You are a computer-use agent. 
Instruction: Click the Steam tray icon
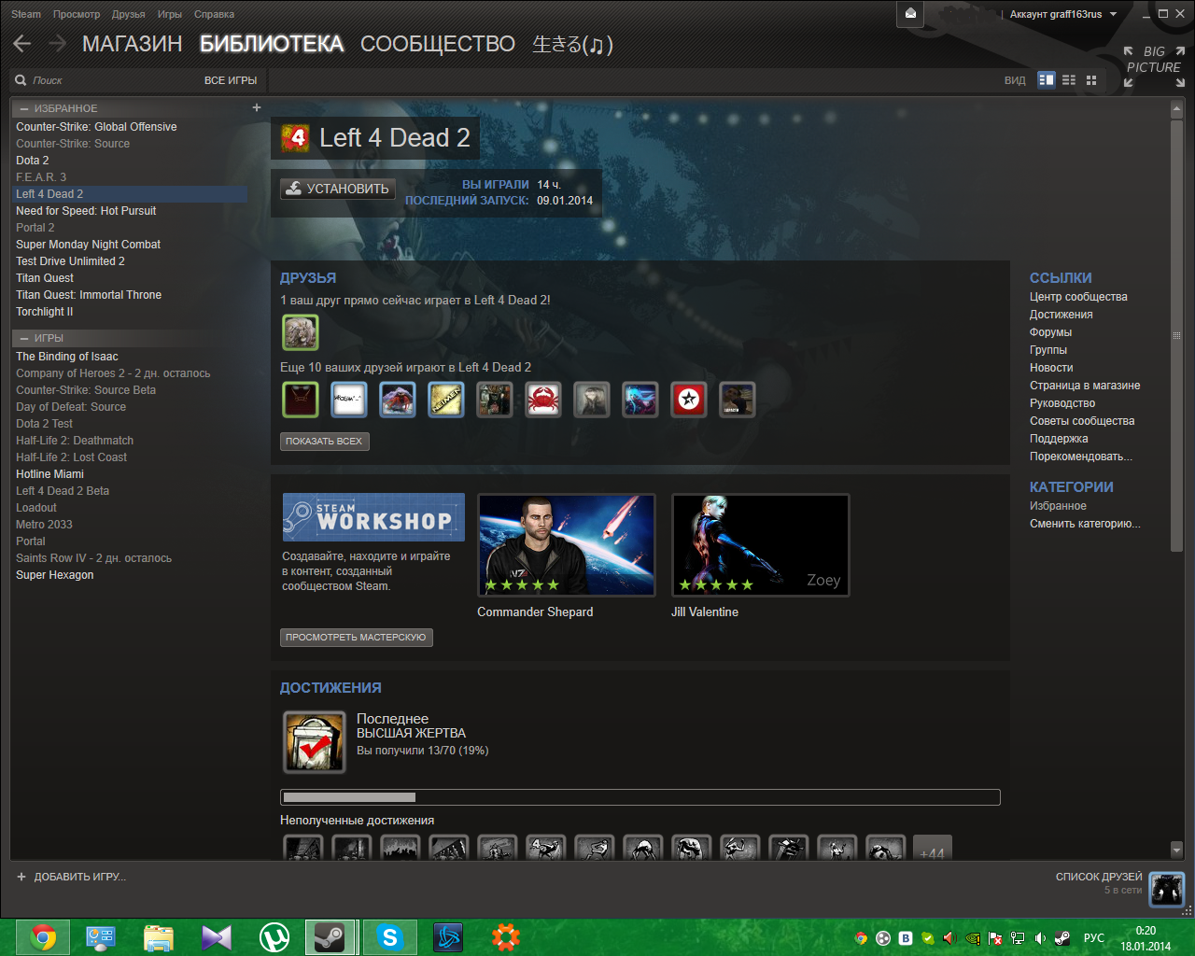1062,938
